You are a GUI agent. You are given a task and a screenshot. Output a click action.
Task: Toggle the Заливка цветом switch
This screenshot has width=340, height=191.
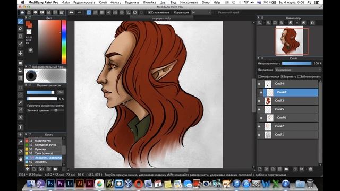point(57,110)
